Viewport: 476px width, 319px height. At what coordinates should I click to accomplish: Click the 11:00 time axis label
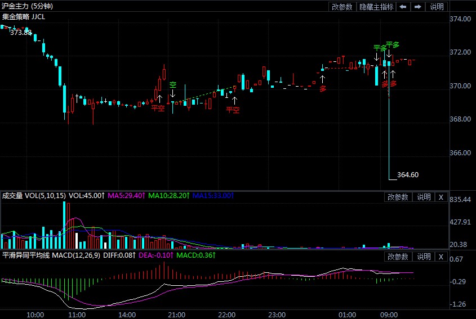tap(77, 314)
